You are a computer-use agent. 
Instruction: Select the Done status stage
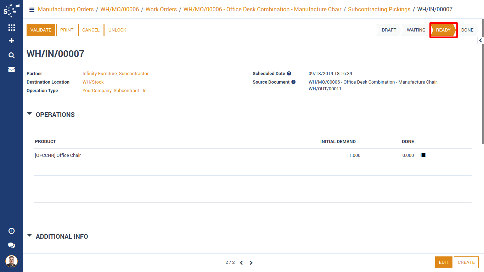tap(467, 30)
